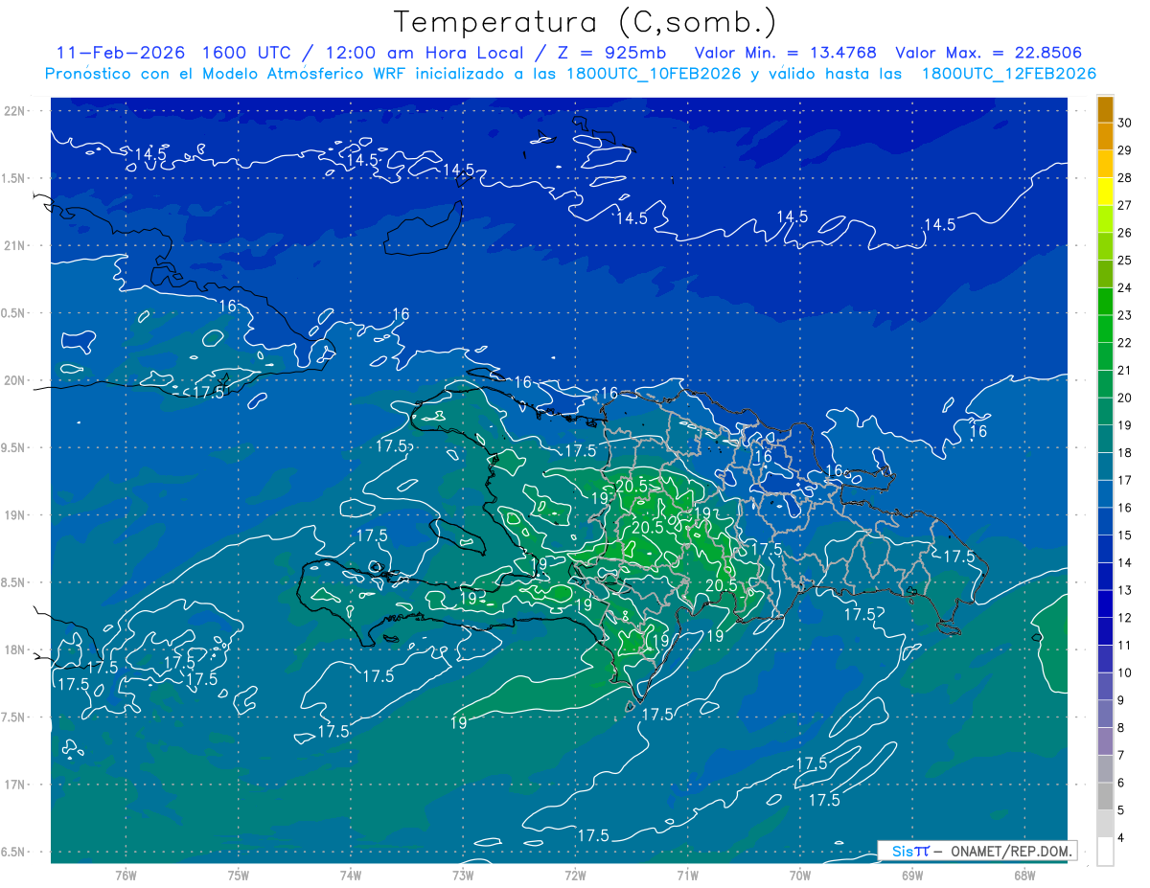The height and width of the screenshot is (888, 1150).
Task: Click the "Valor Max. = 22.8506" value
Action: coord(989,53)
